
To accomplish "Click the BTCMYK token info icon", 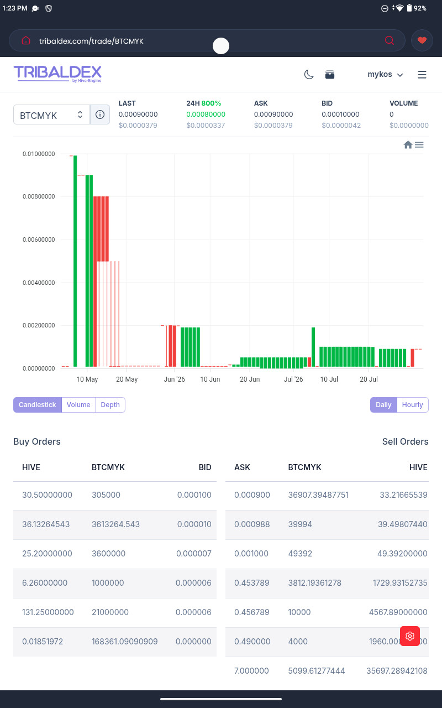I will [x=100, y=114].
